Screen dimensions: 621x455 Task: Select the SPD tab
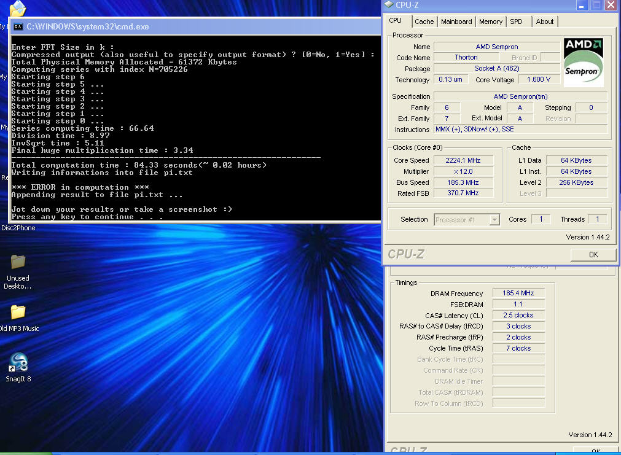coord(516,21)
